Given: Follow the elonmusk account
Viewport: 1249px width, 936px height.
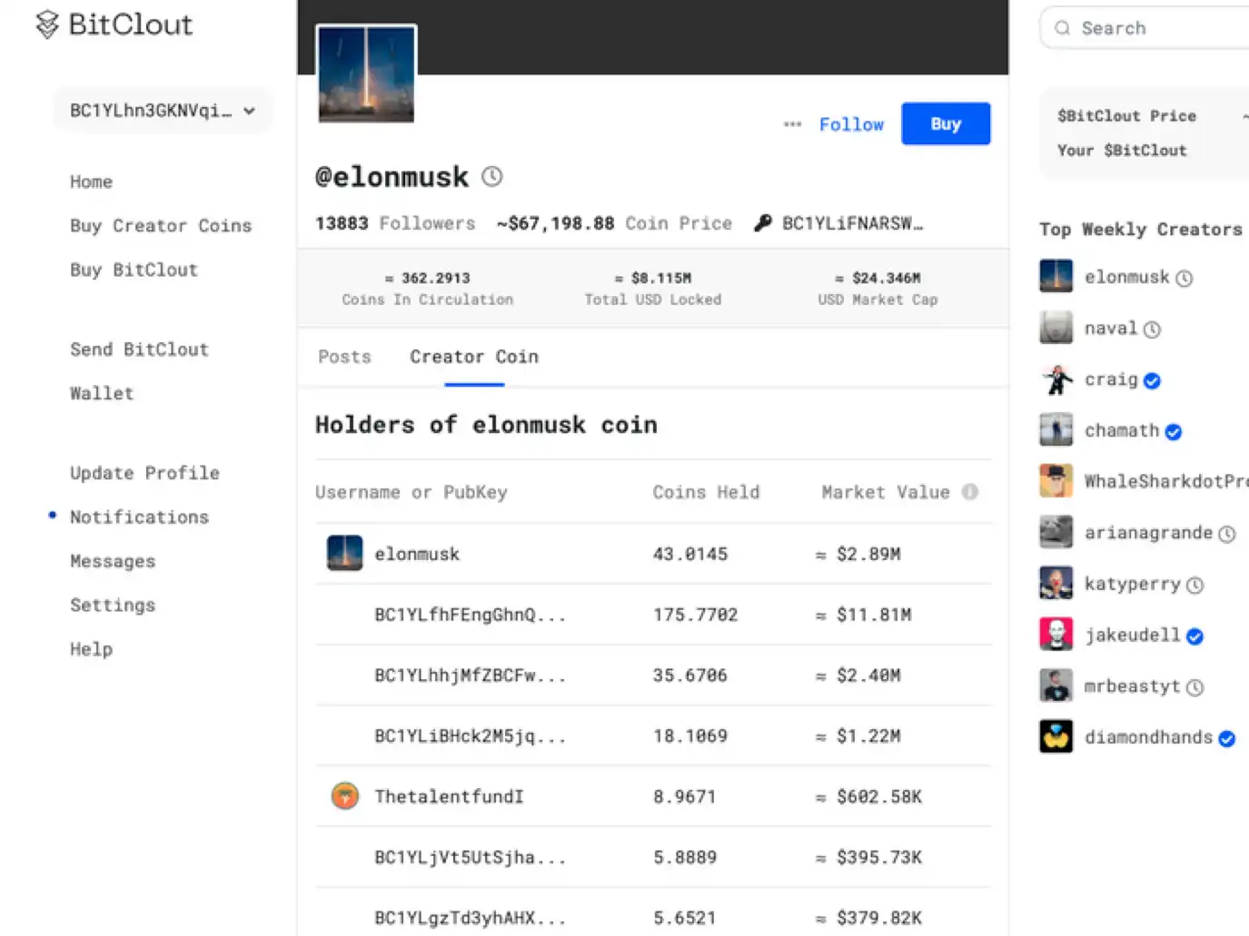Looking at the screenshot, I should (x=850, y=124).
